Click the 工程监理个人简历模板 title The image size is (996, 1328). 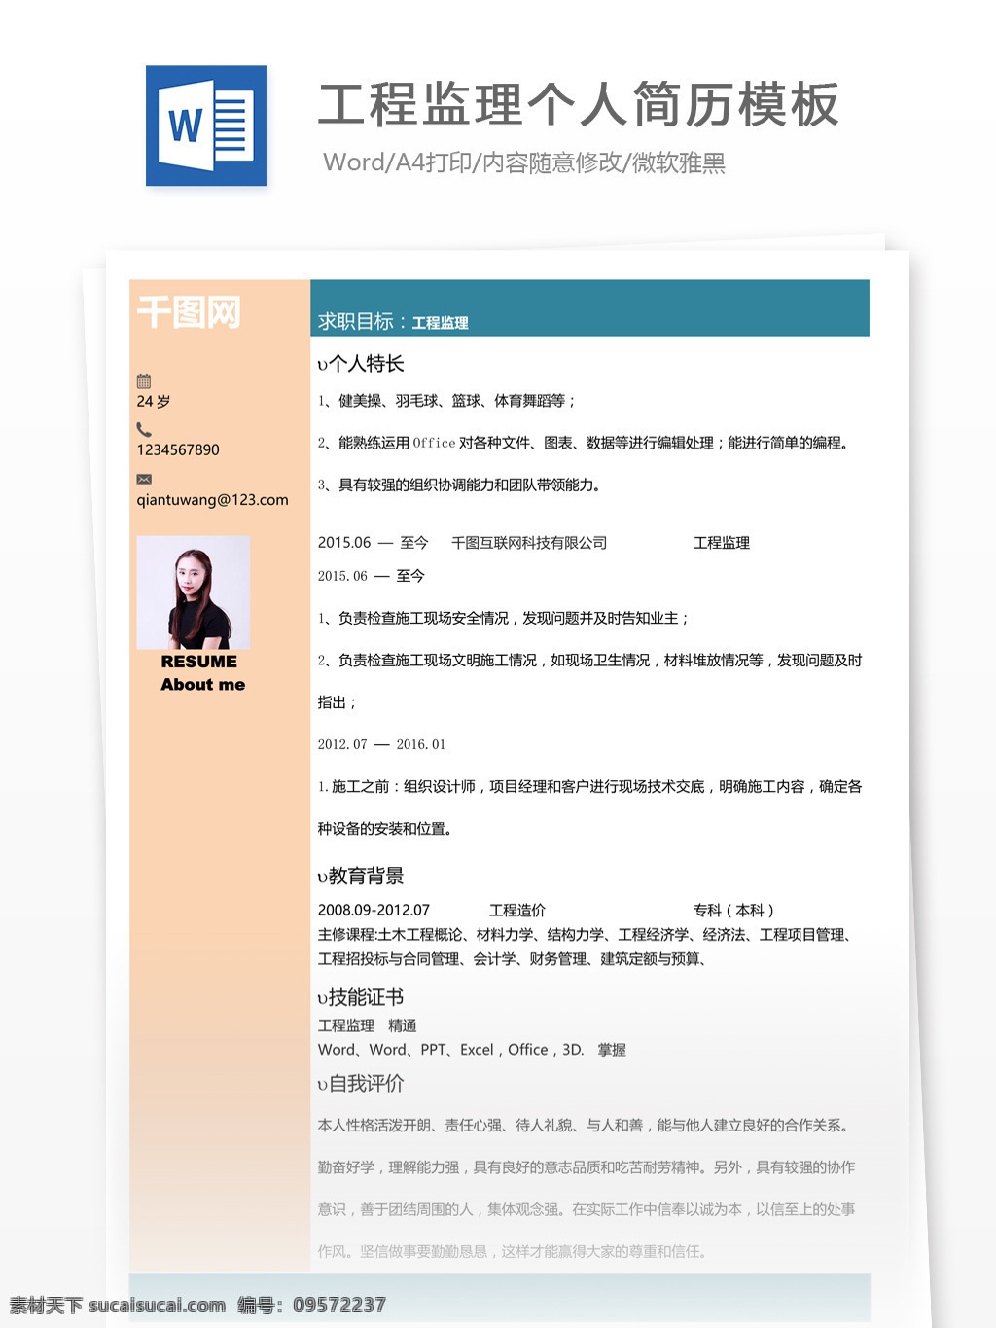(579, 104)
